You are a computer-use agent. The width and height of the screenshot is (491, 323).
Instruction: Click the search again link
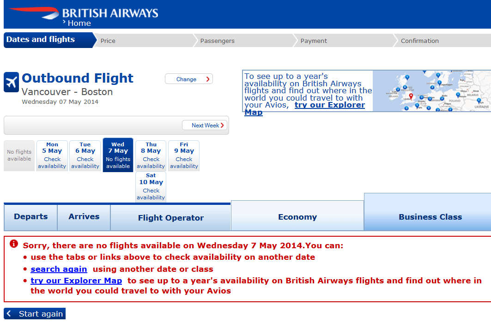[x=59, y=269]
